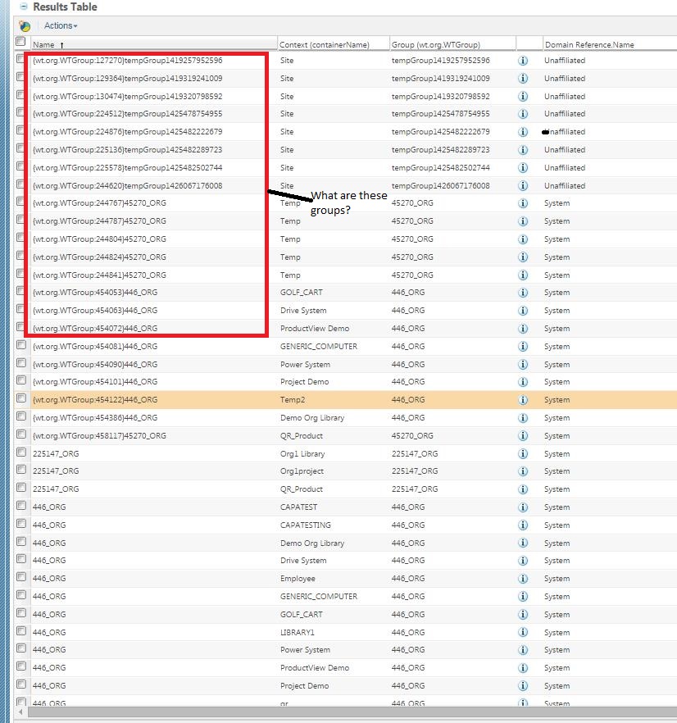Check the box for the Org1 Library row
This screenshot has width=677, height=723.
20,452
